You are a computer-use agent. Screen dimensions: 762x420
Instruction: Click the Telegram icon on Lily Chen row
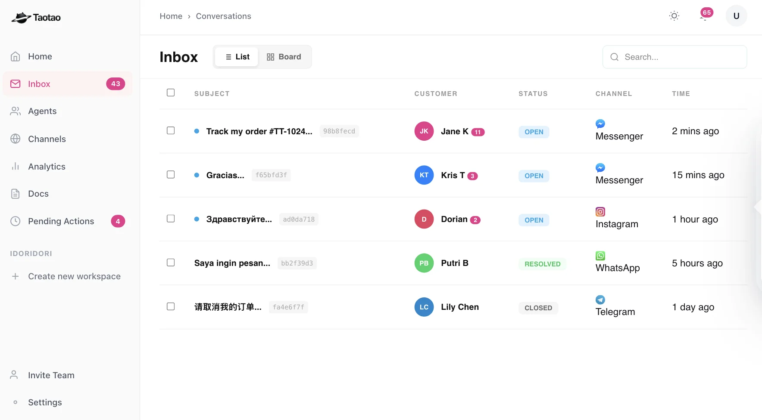tap(600, 300)
